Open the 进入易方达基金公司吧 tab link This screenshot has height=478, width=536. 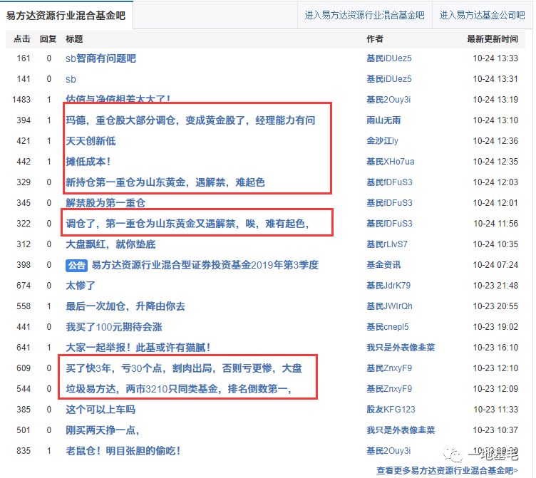coord(482,15)
